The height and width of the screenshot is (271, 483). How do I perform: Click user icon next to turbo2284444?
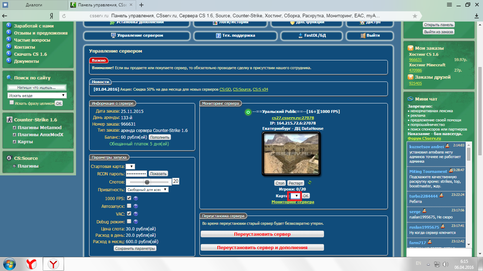pos(441,195)
